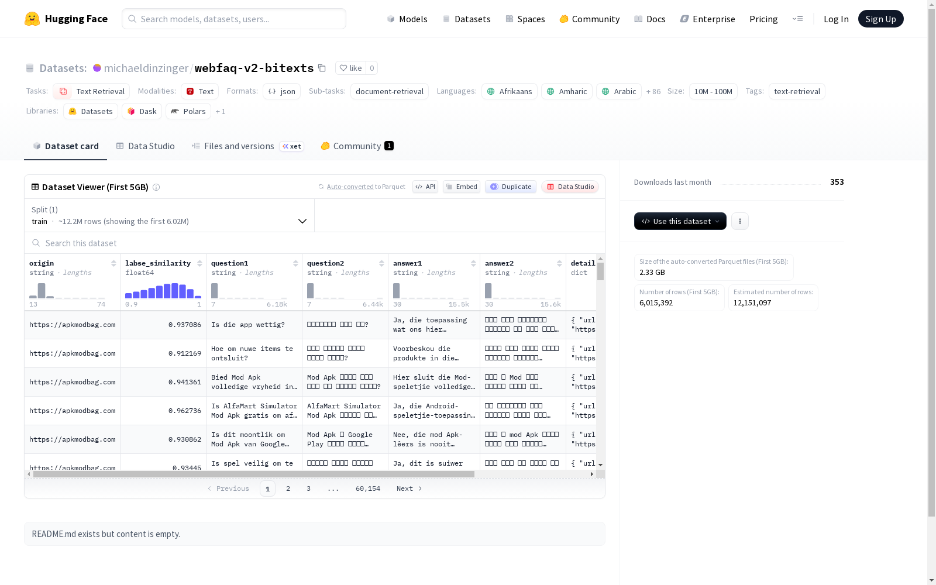936x585 pixels.
Task: Open the Embed option in the viewer
Action: pyautogui.click(x=462, y=187)
